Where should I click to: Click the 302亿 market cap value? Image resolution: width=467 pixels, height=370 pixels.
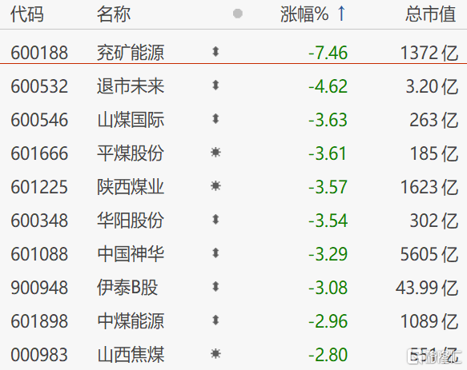[x=434, y=221]
